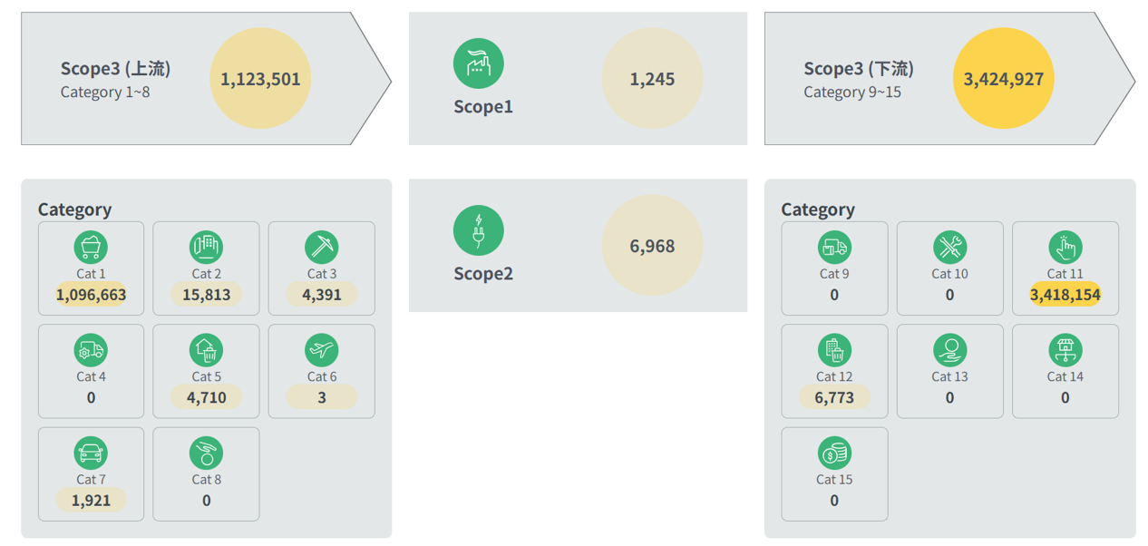The width and height of the screenshot is (1148, 546).
Task: Click the 3,424,927 bright yellow circle
Action: (x=1004, y=78)
